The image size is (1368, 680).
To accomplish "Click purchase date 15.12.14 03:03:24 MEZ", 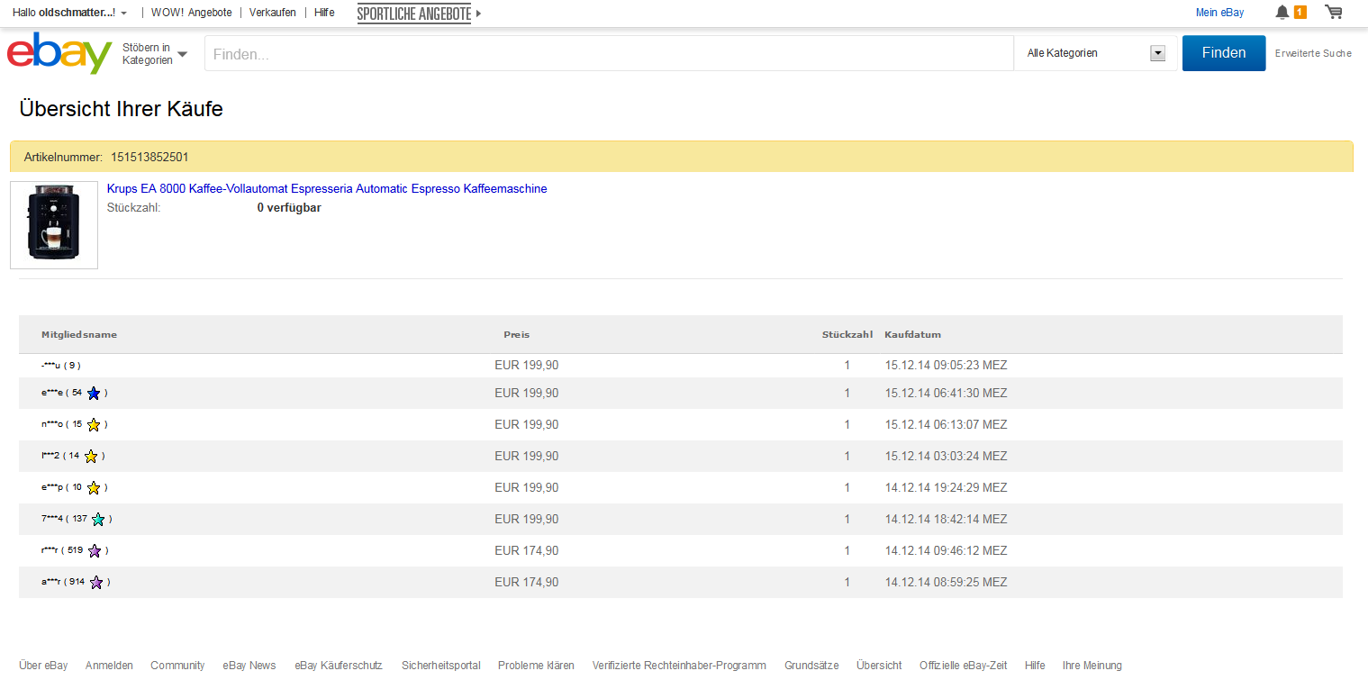I will (x=946, y=456).
